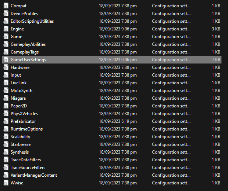Click the Synthesis file icon
Viewport: 228px width, 191px height.
click(6, 152)
